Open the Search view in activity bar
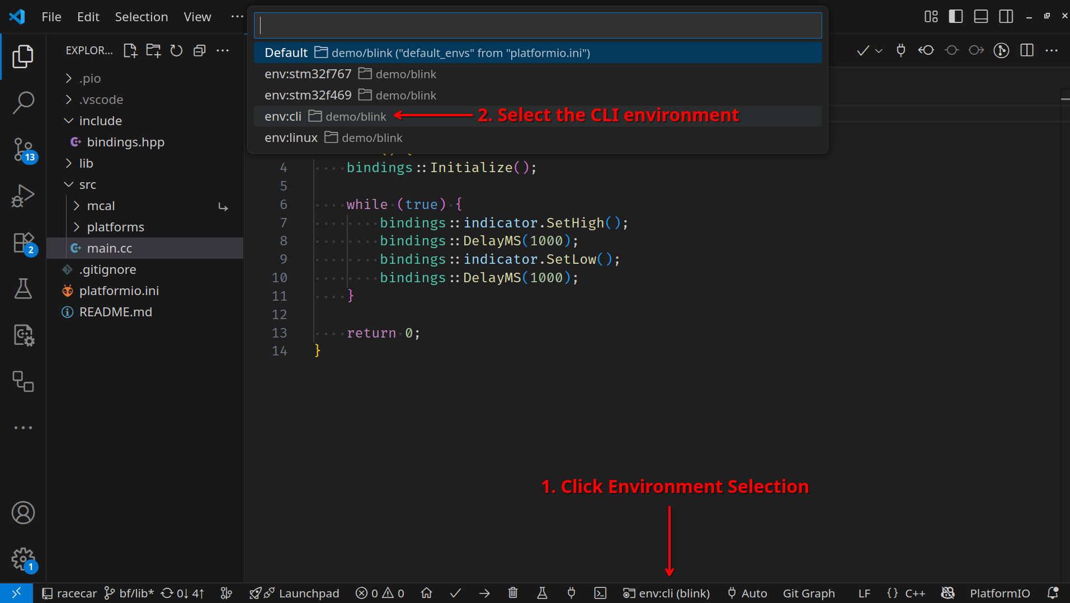The image size is (1070, 603). (23, 103)
